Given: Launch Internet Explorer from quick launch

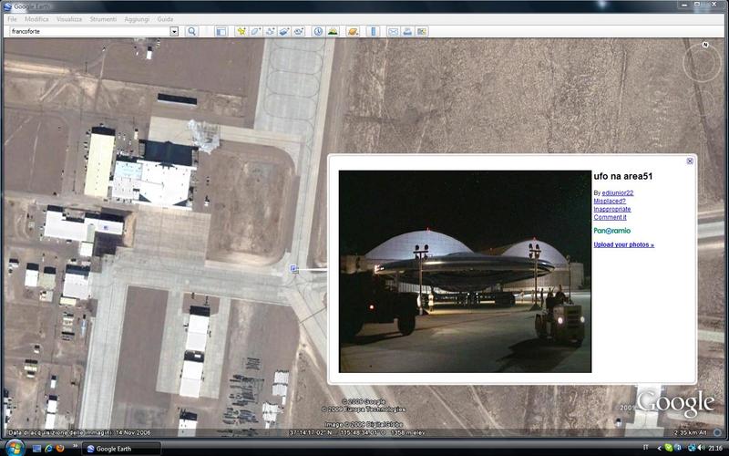Looking at the screenshot, I should [x=48, y=449].
